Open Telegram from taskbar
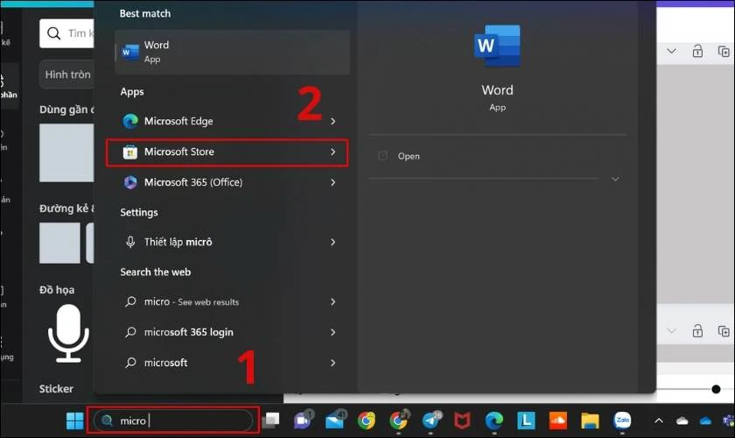The height and width of the screenshot is (438, 735). point(431,420)
